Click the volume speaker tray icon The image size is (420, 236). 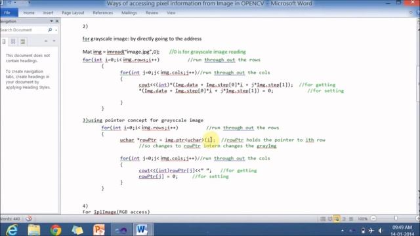(381, 230)
